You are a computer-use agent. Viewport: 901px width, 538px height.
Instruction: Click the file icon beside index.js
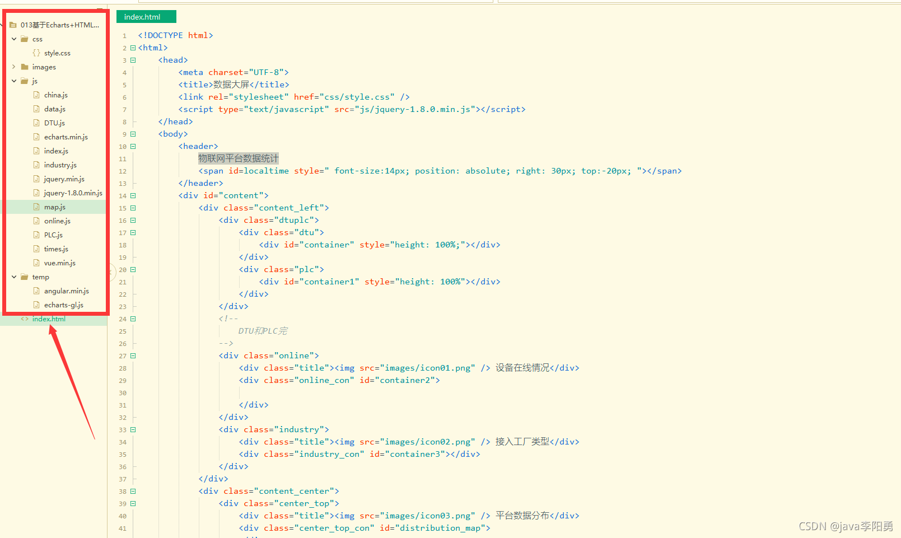pos(36,151)
